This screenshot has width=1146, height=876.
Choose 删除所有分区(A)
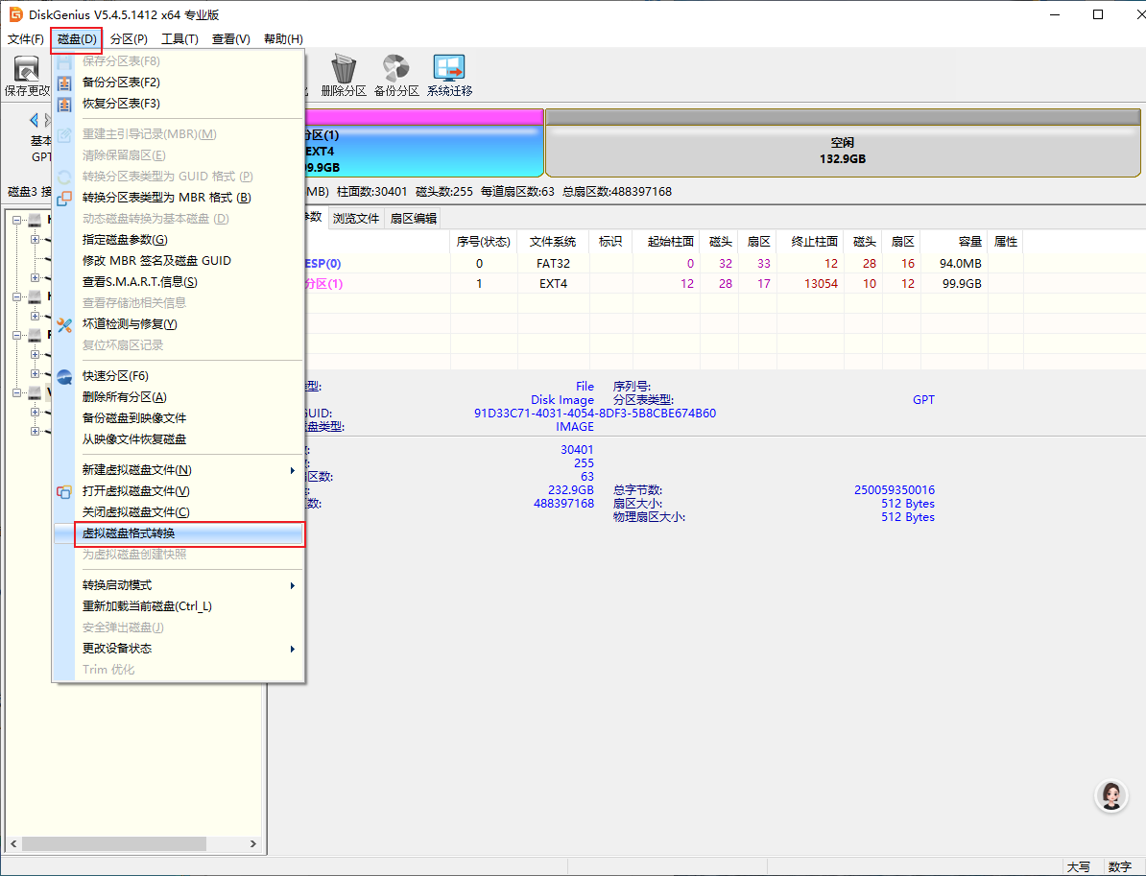[179, 397]
